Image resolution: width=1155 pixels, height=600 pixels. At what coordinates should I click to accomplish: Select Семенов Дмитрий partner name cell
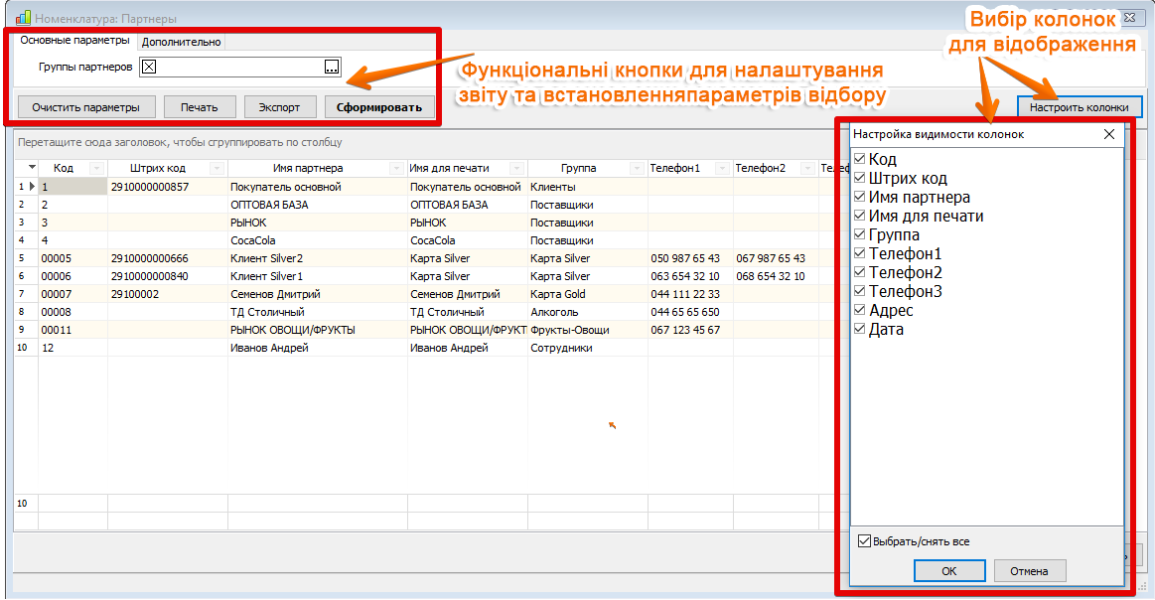(x=318, y=294)
